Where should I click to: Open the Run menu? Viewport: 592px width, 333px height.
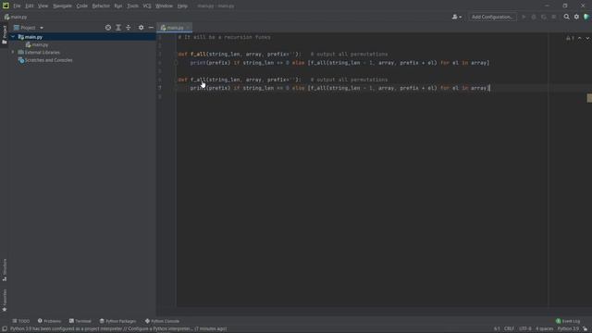(x=118, y=6)
